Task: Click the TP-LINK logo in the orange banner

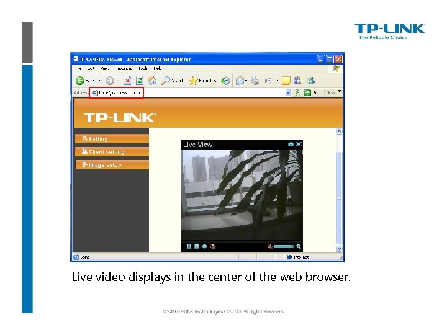Action: (x=120, y=118)
